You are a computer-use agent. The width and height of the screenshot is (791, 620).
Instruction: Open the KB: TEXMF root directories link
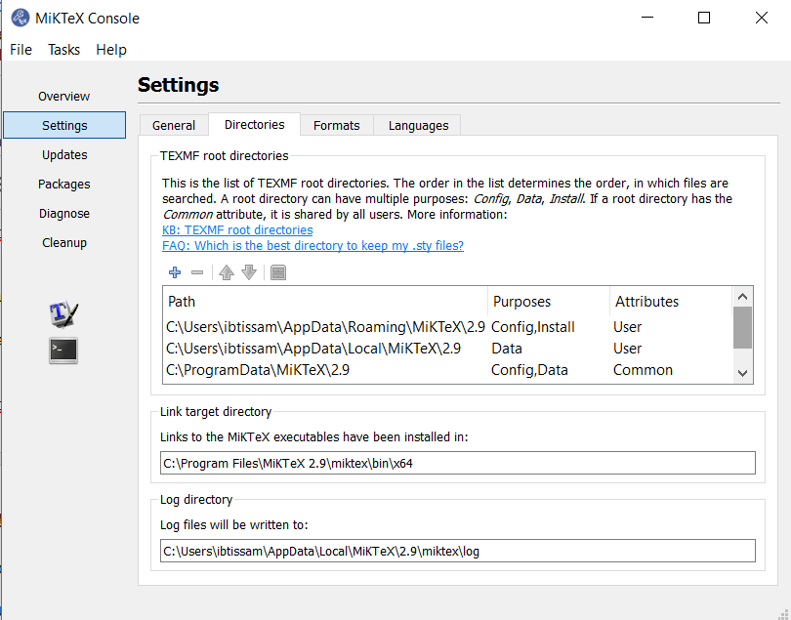pos(237,229)
